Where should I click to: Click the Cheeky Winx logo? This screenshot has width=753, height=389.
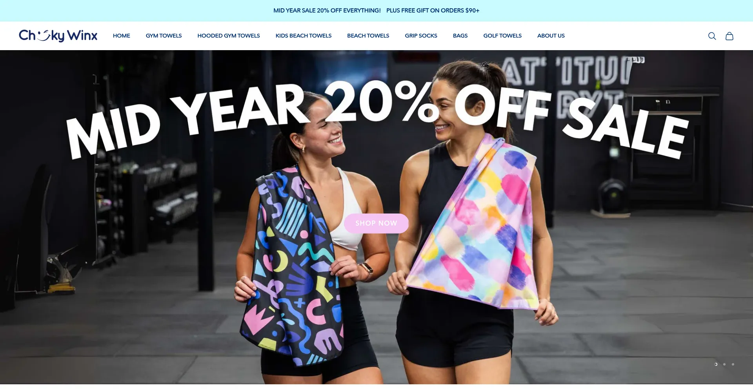tap(58, 36)
